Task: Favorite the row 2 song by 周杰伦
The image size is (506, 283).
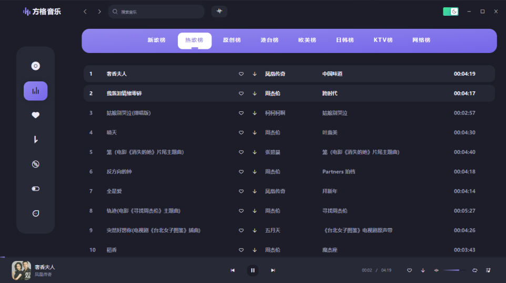Action: coord(241,93)
